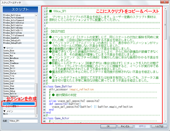Choose the Scene_Name script entry
The height and width of the screenshot is (131, 170).
coord(19,88)
